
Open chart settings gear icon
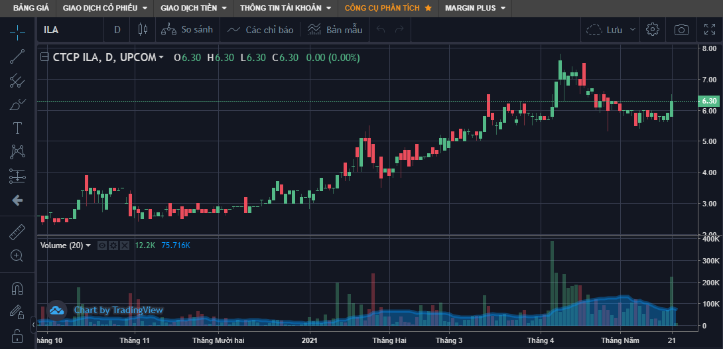[653, 30]
